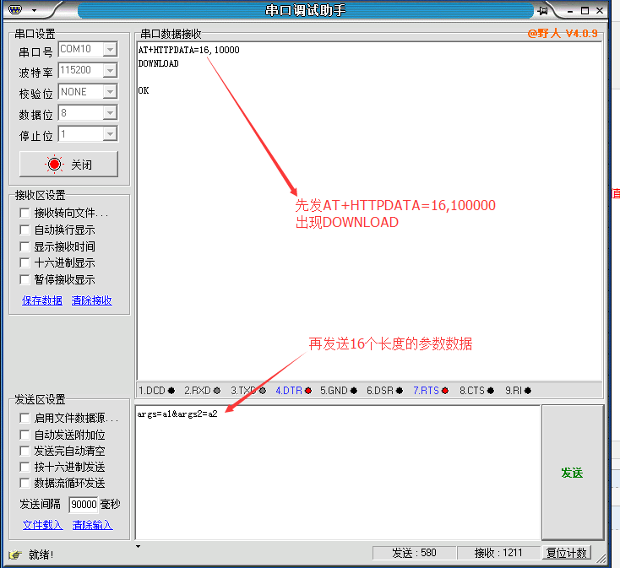Screen dimensions: 620x568
Task: Open the COM10 serial port dropdown
Action: tap(111, 50)
